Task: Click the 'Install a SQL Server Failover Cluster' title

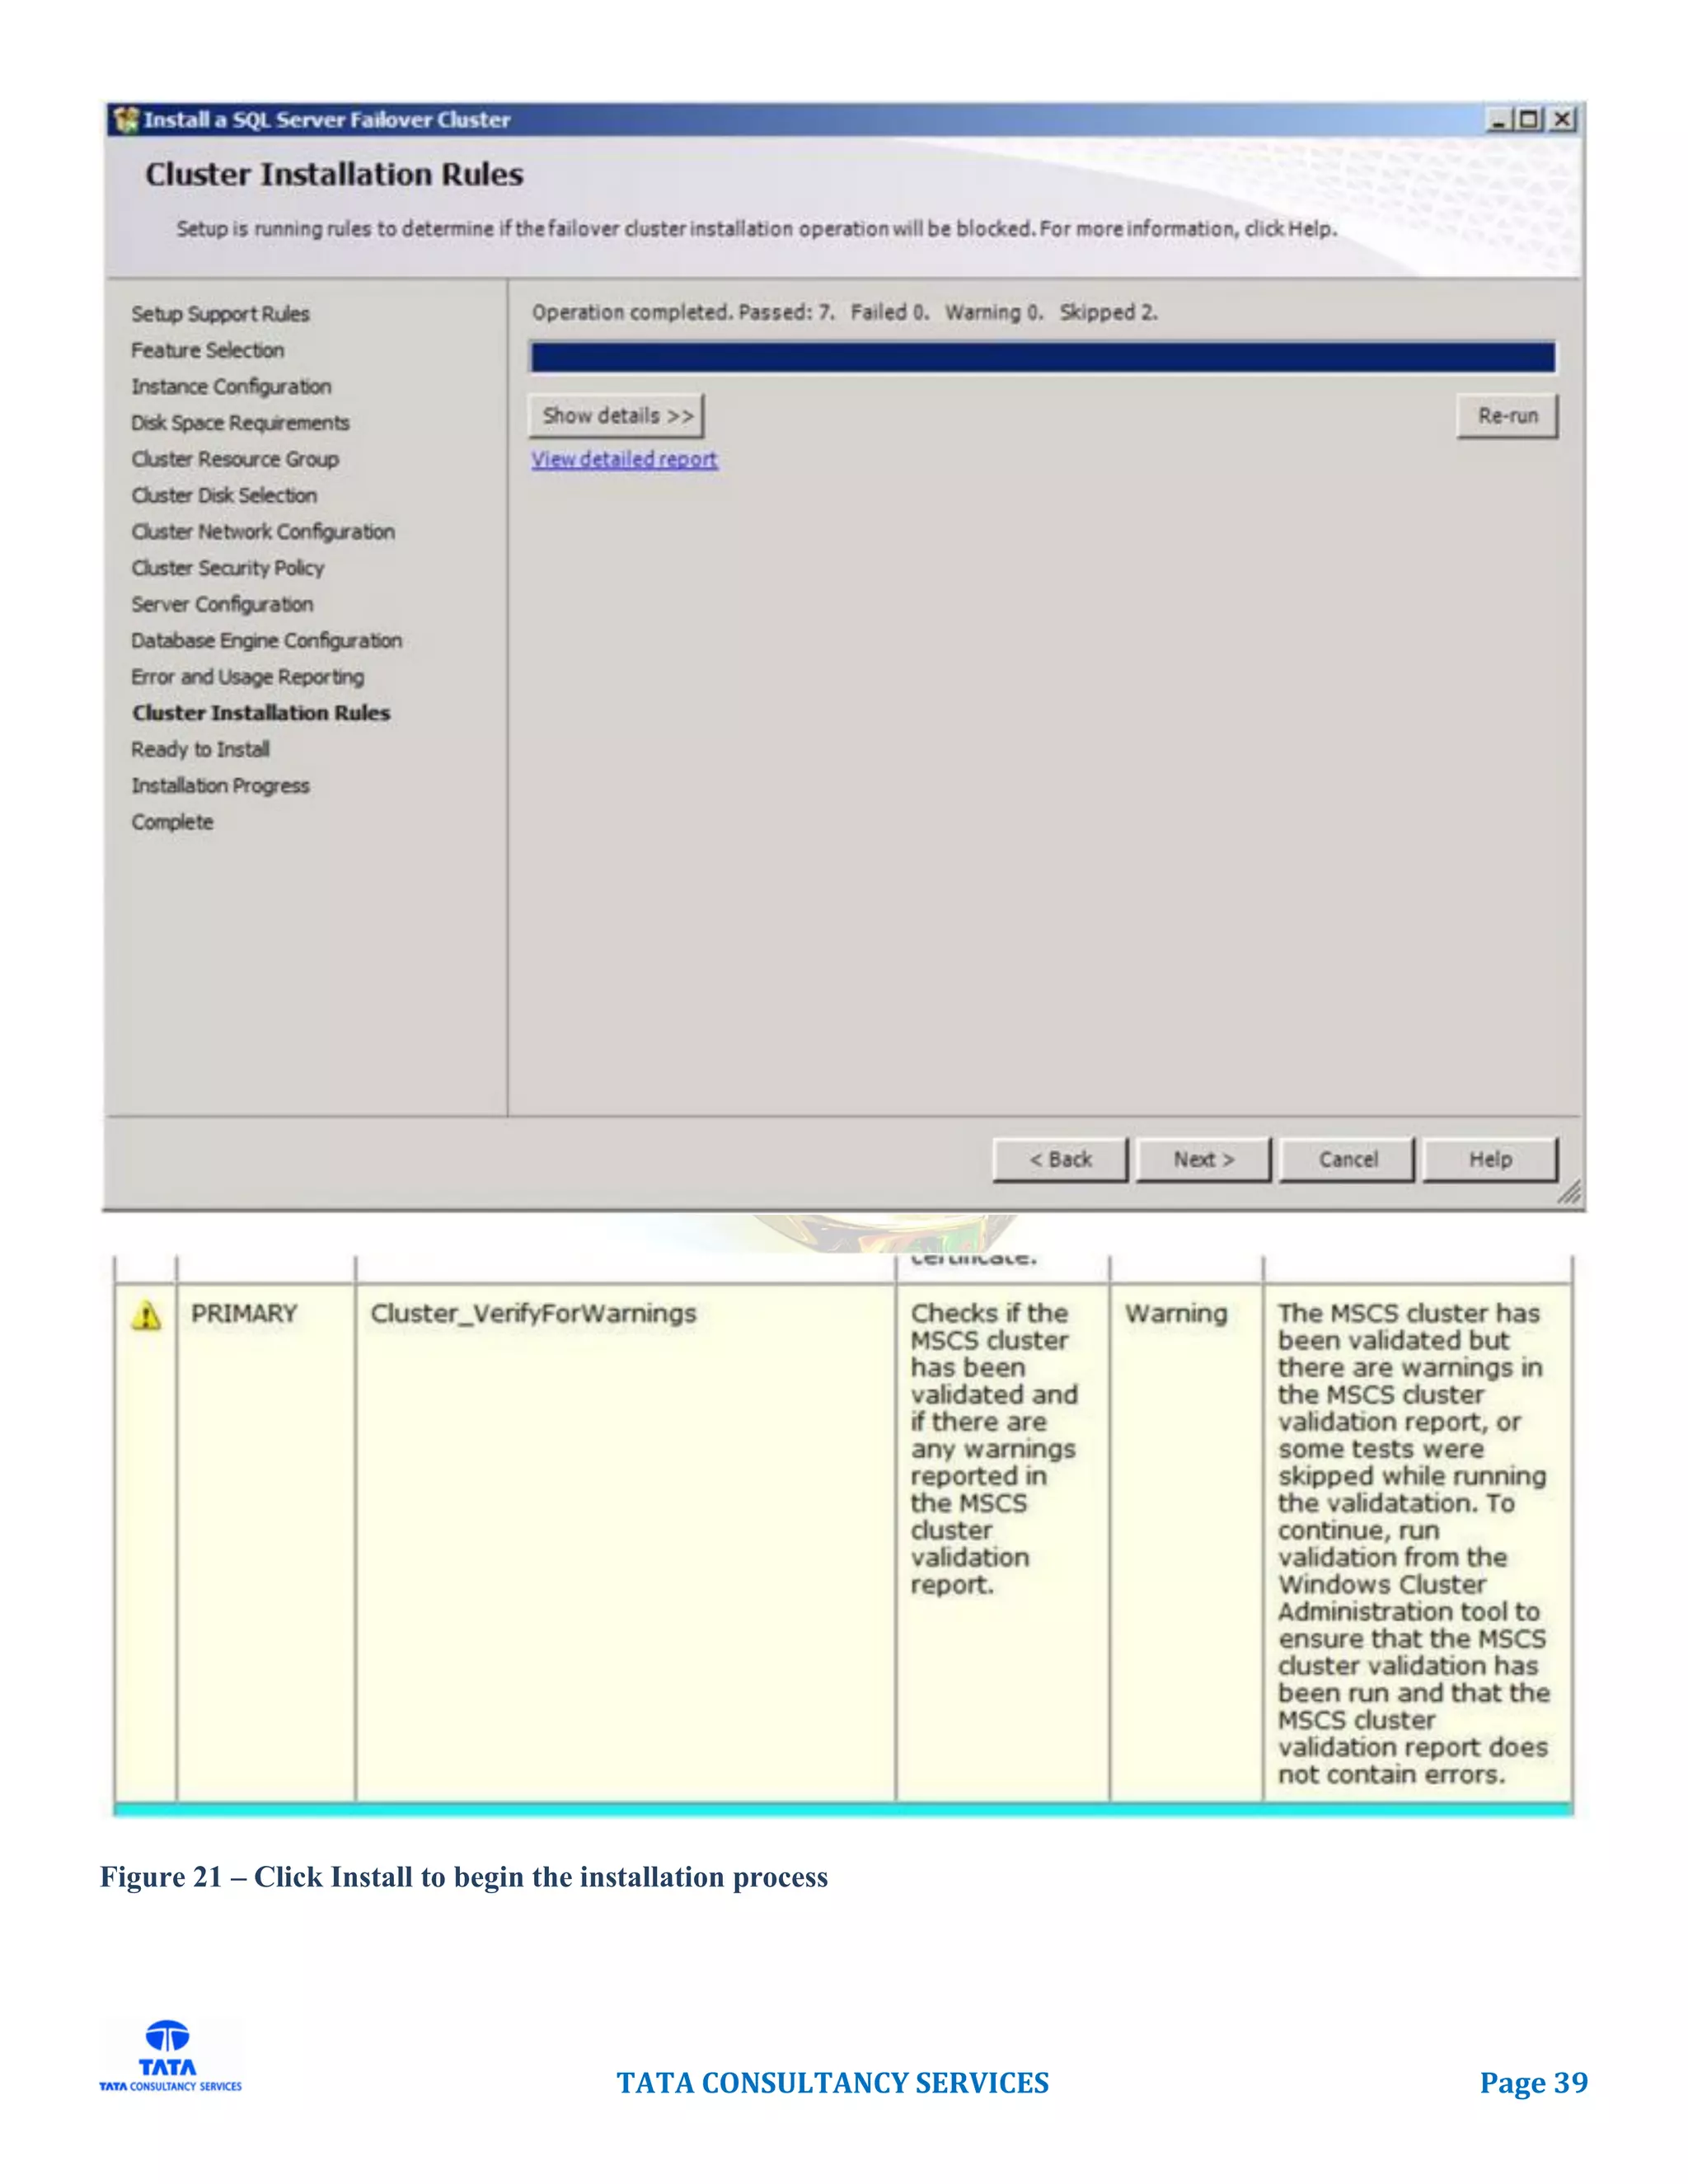Action: [x=327, y=120]
